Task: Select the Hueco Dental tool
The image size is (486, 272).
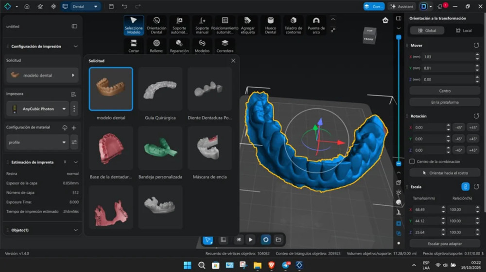Action: pyautogui.click(x=271, y=25)
